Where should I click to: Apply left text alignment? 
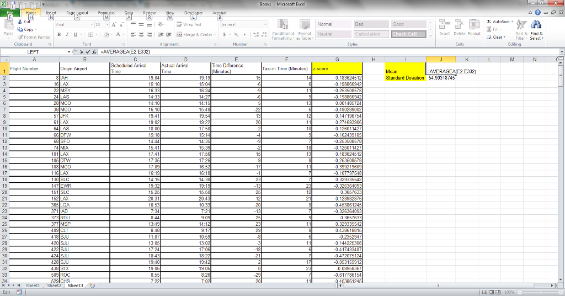(133, 35)
